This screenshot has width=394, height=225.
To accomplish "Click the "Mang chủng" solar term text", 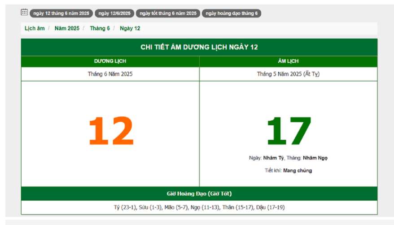I will [x=297, y=171].
